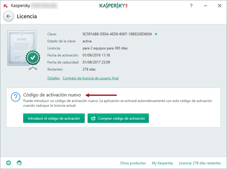The width and height of the screenshot is (227, 169).
Task: Click the 'Estado de la clave:' label
Action: [x=62, y=41]
